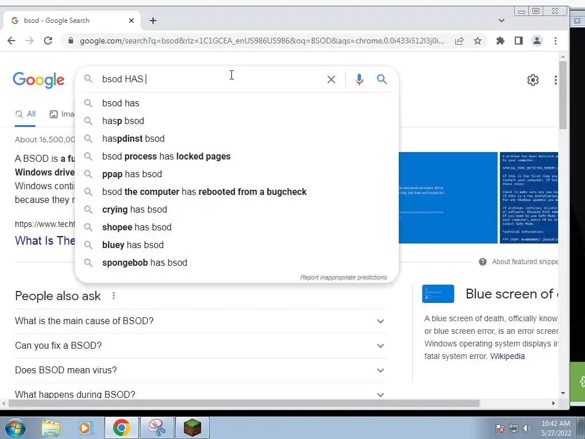
Task: Bookmark this page with the star icon
Action: pyautogui.click(x=478, y=41)
